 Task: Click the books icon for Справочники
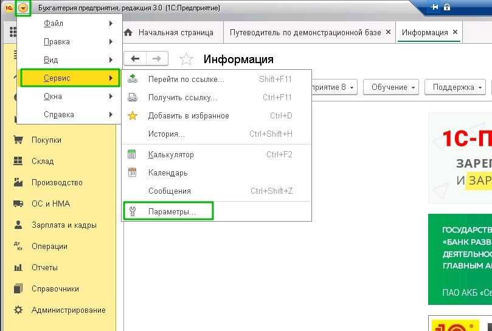click(x=18, y=288)
